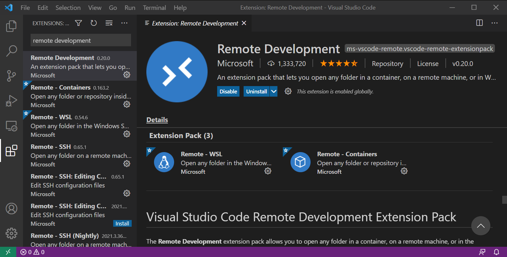The width and height of the screenshot is (507, 257).
Task: Manage gear for Remote - Containers list item
Action: tap(127, 104)
